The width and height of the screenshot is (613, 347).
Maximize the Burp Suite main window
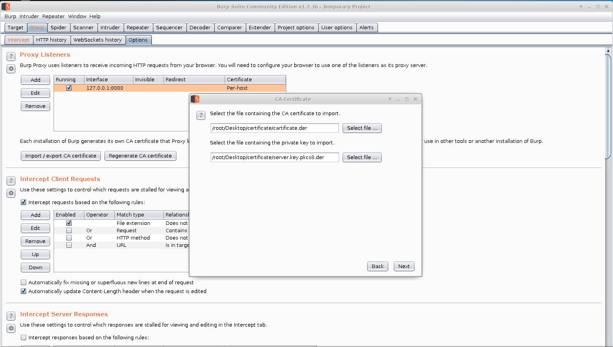[598, 7]
